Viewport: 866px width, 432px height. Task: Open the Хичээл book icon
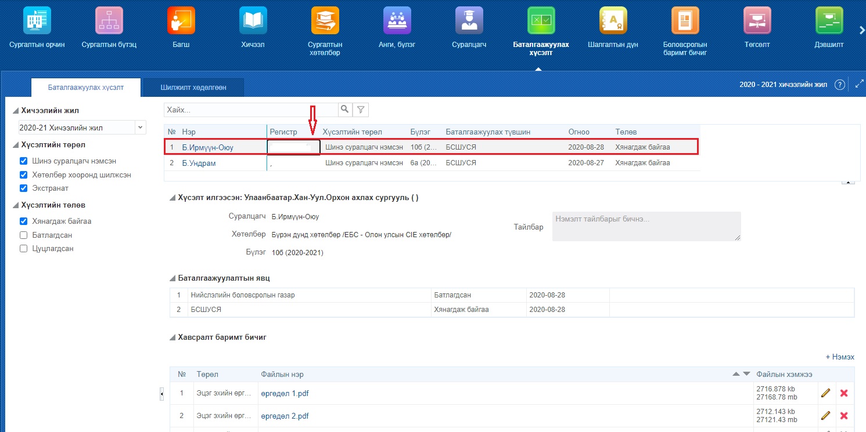tap(253, 21)
